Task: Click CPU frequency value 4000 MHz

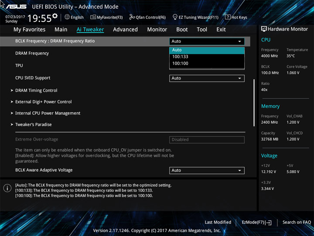Action: click(270, 56)
